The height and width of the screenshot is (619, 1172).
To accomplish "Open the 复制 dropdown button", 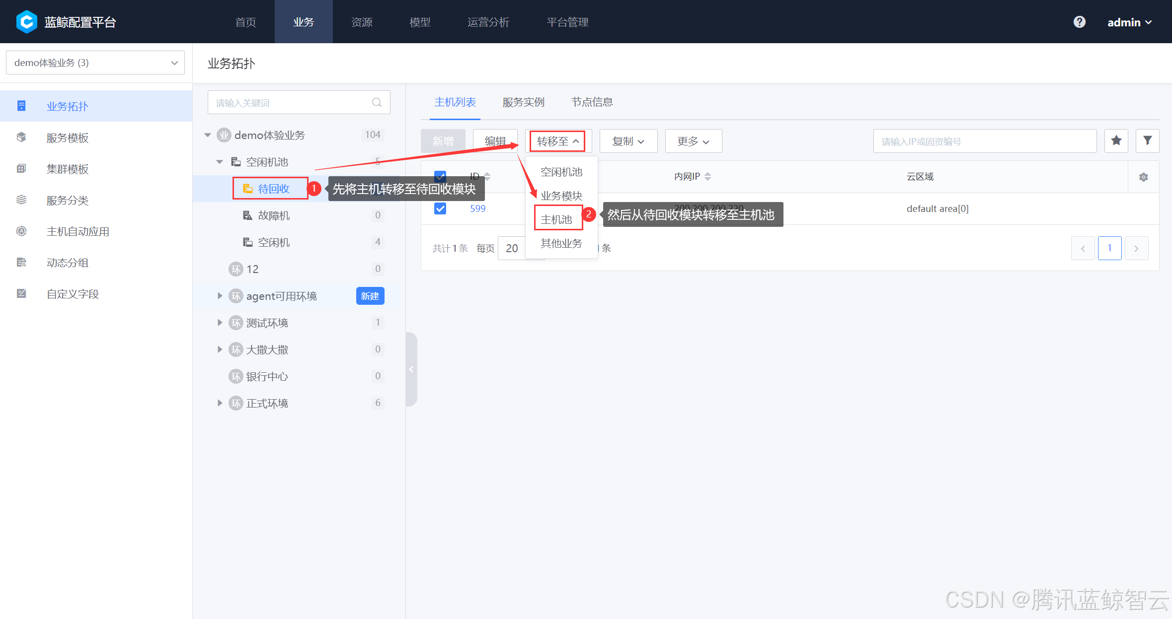I will click(628, 141).
